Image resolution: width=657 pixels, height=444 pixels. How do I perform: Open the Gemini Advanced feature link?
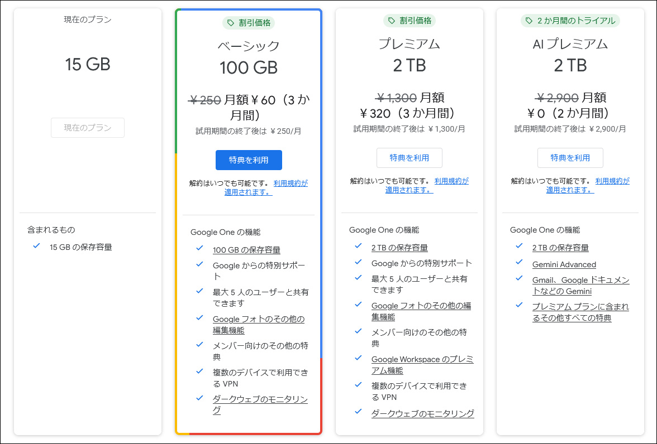click(564, 264)
